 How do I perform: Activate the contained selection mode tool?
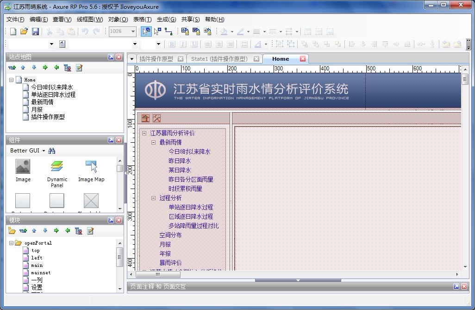pos(157,31)
